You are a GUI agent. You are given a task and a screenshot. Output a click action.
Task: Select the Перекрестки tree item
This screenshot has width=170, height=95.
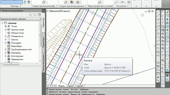[x=17, y=59]
